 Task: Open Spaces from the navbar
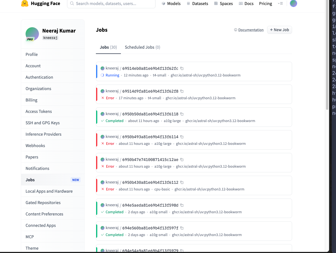coord(223,4)
